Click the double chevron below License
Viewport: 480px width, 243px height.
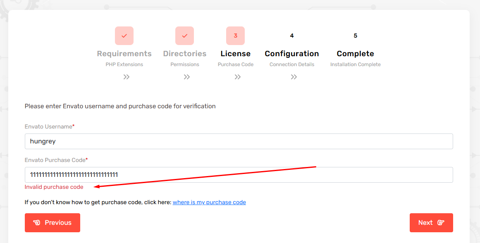click(x=237, y=77)
